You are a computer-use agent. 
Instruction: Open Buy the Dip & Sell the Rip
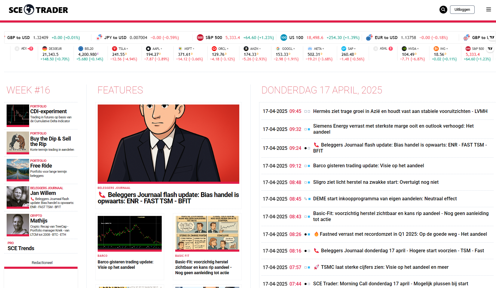[51, 141]
